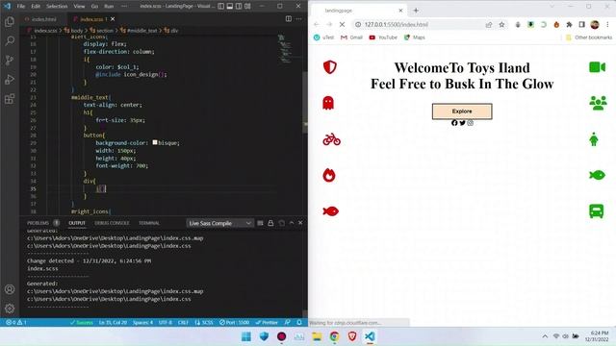Click the red ghost icon on webpage
This screenshot has width=616, height=346.
(x=328, y=103)
